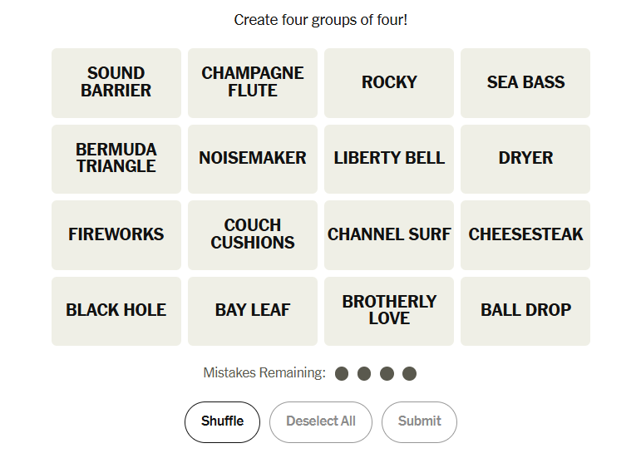Select the BROTHERLY LOVE tile
Screen dimensions: 641x463
pyautogui.click(x=389, y=311)
